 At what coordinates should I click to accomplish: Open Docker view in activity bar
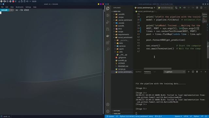pyautogui.click(x=108, y=36)
